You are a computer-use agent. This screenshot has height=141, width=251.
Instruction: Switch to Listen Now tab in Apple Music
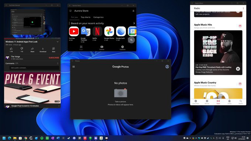(x=196, y=102)
